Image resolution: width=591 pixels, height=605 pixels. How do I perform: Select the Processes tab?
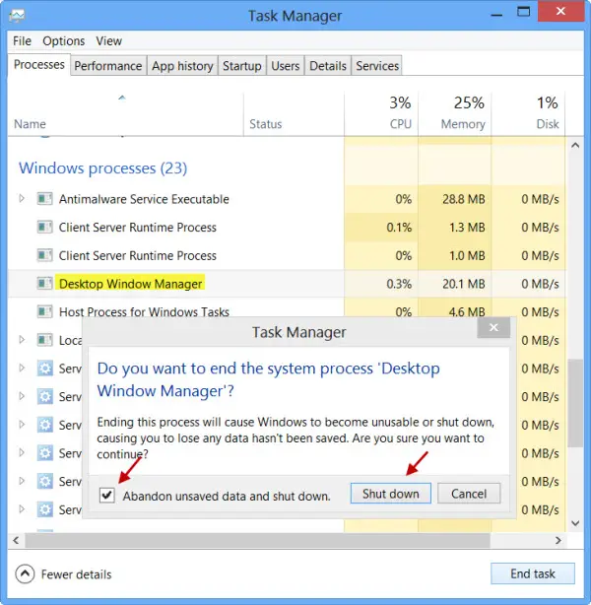tap(39, 64)
